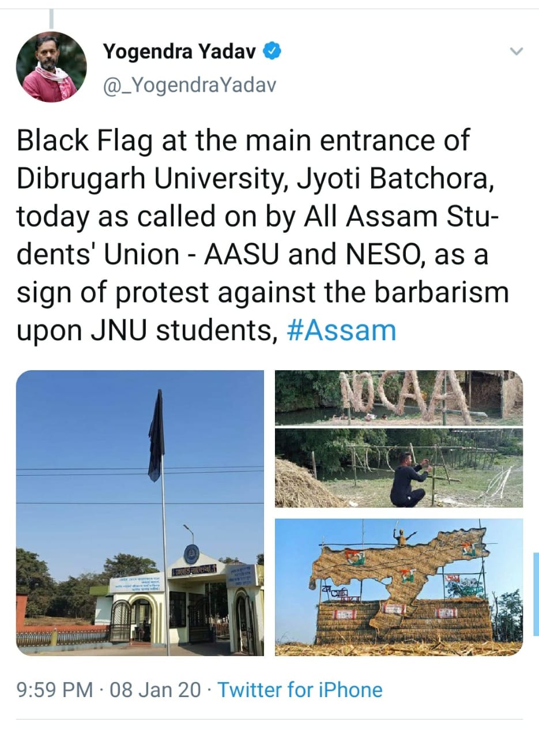Open the @_YogendraYadav handle
Viewport: 539px width, 738px height.
tap(190, 85)
